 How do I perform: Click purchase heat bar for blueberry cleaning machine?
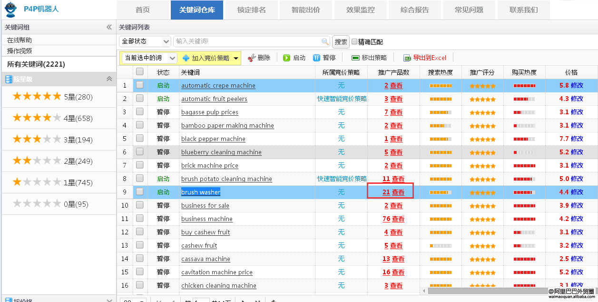point(524,152)
